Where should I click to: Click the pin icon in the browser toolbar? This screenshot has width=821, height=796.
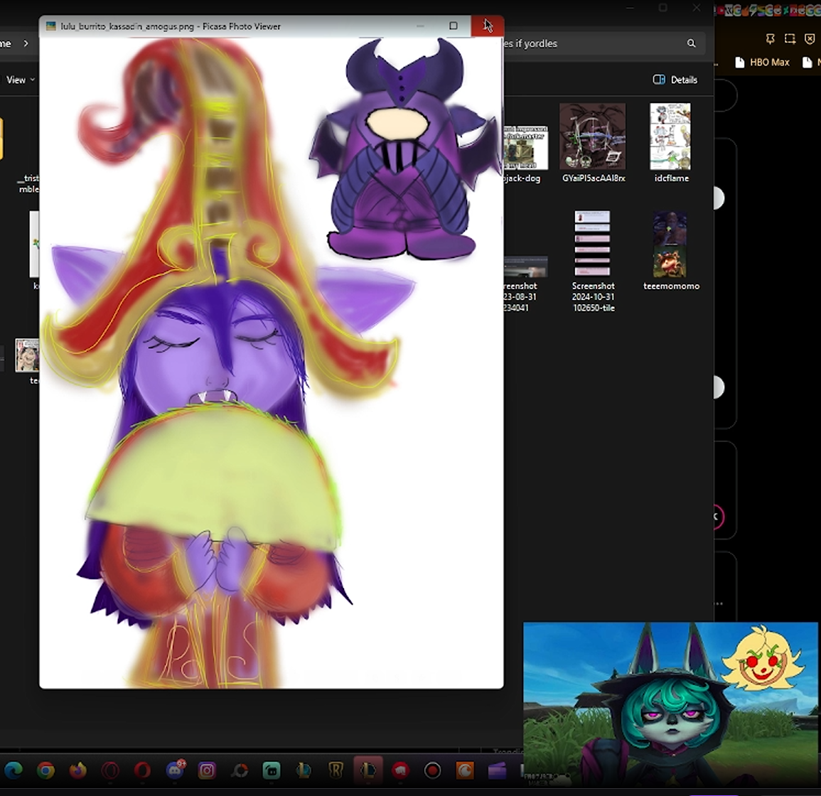(x=771, y=39)
